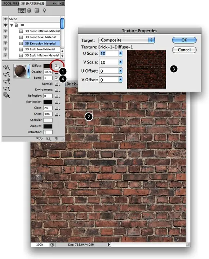Hide 3D Front Inflation Material with eye icon
The height and width of the screenshot is (259, 209).
coord(5,31)
